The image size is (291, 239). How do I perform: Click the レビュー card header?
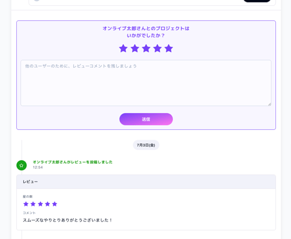[146, 182]
